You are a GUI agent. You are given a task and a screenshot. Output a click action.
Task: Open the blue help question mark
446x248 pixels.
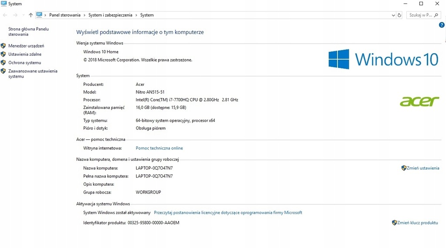click(x=442, y=25)
